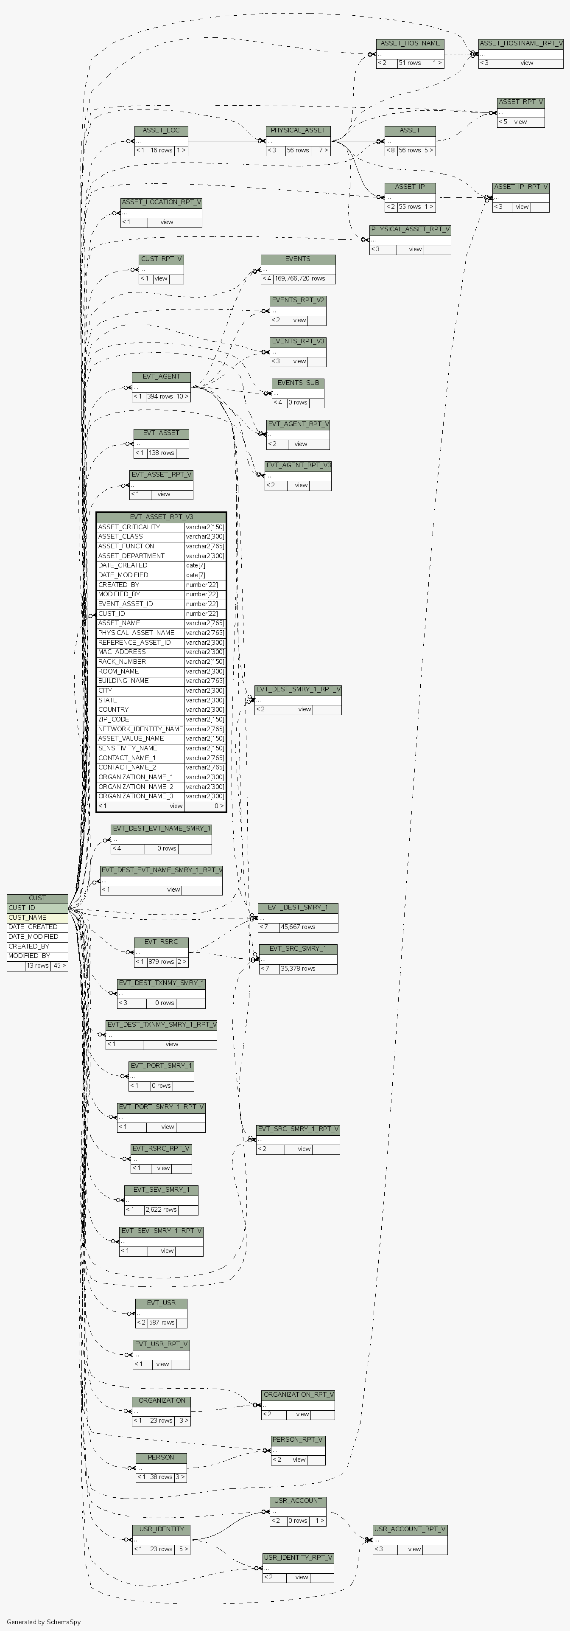Open the ASSET_HOSTNAME_RPT_V view title
Image resolution: width=570 pixels, height=1631 pixels.
[521, 44]
